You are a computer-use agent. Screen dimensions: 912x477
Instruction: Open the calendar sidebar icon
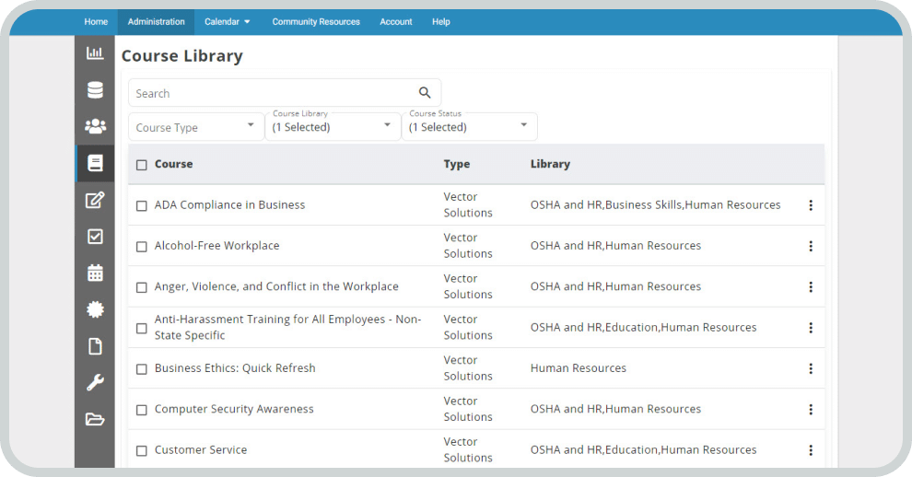point(95,273)
